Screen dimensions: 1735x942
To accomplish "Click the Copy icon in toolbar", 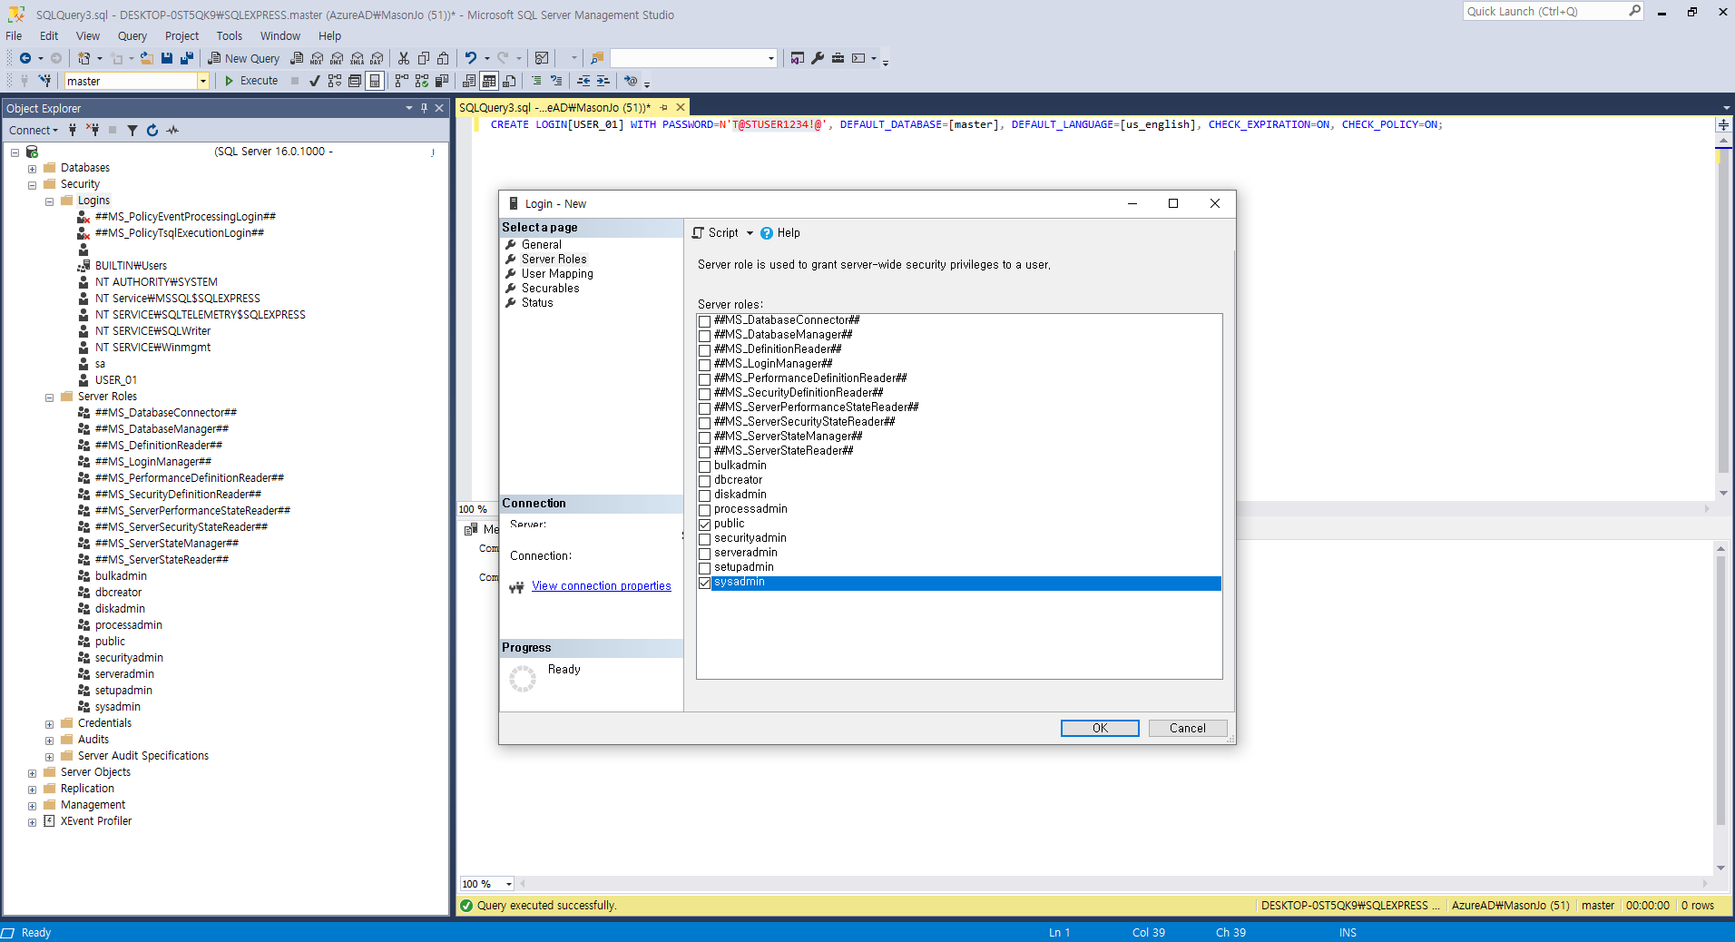I will (x=424, y=58).
